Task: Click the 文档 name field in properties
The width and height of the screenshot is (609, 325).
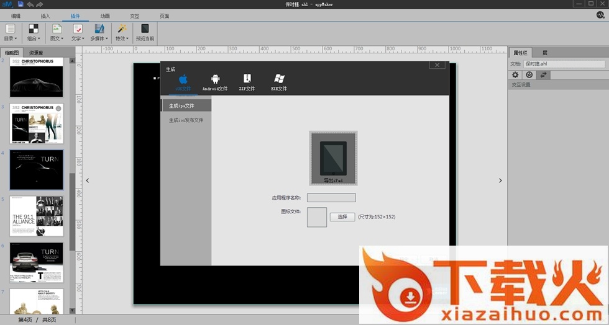Action: tap(564, 64)
